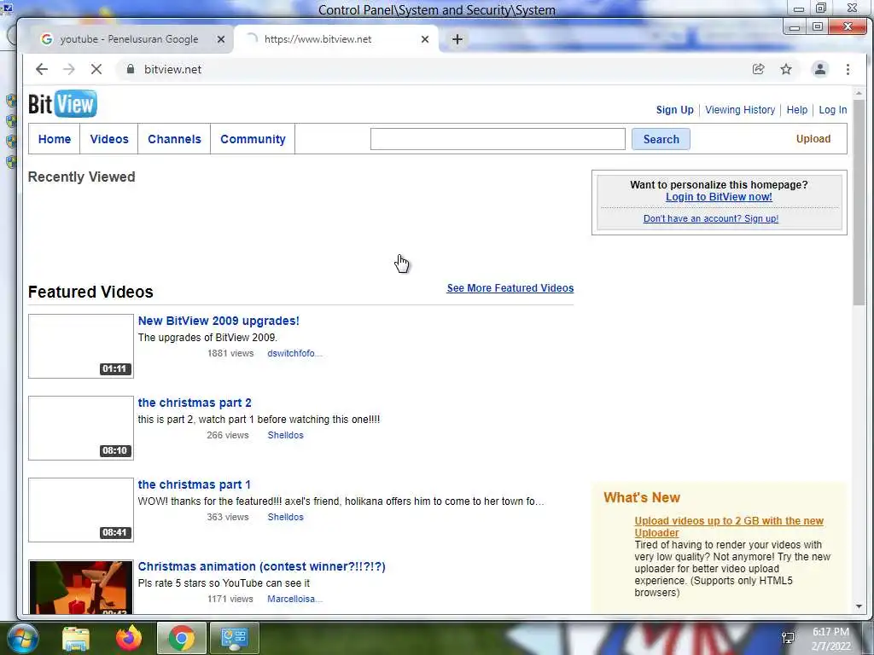Click the Control Panel taskbar icon
Image resolution: width=874 pixels, height=655 pixels.
click(x=234, y=638)
